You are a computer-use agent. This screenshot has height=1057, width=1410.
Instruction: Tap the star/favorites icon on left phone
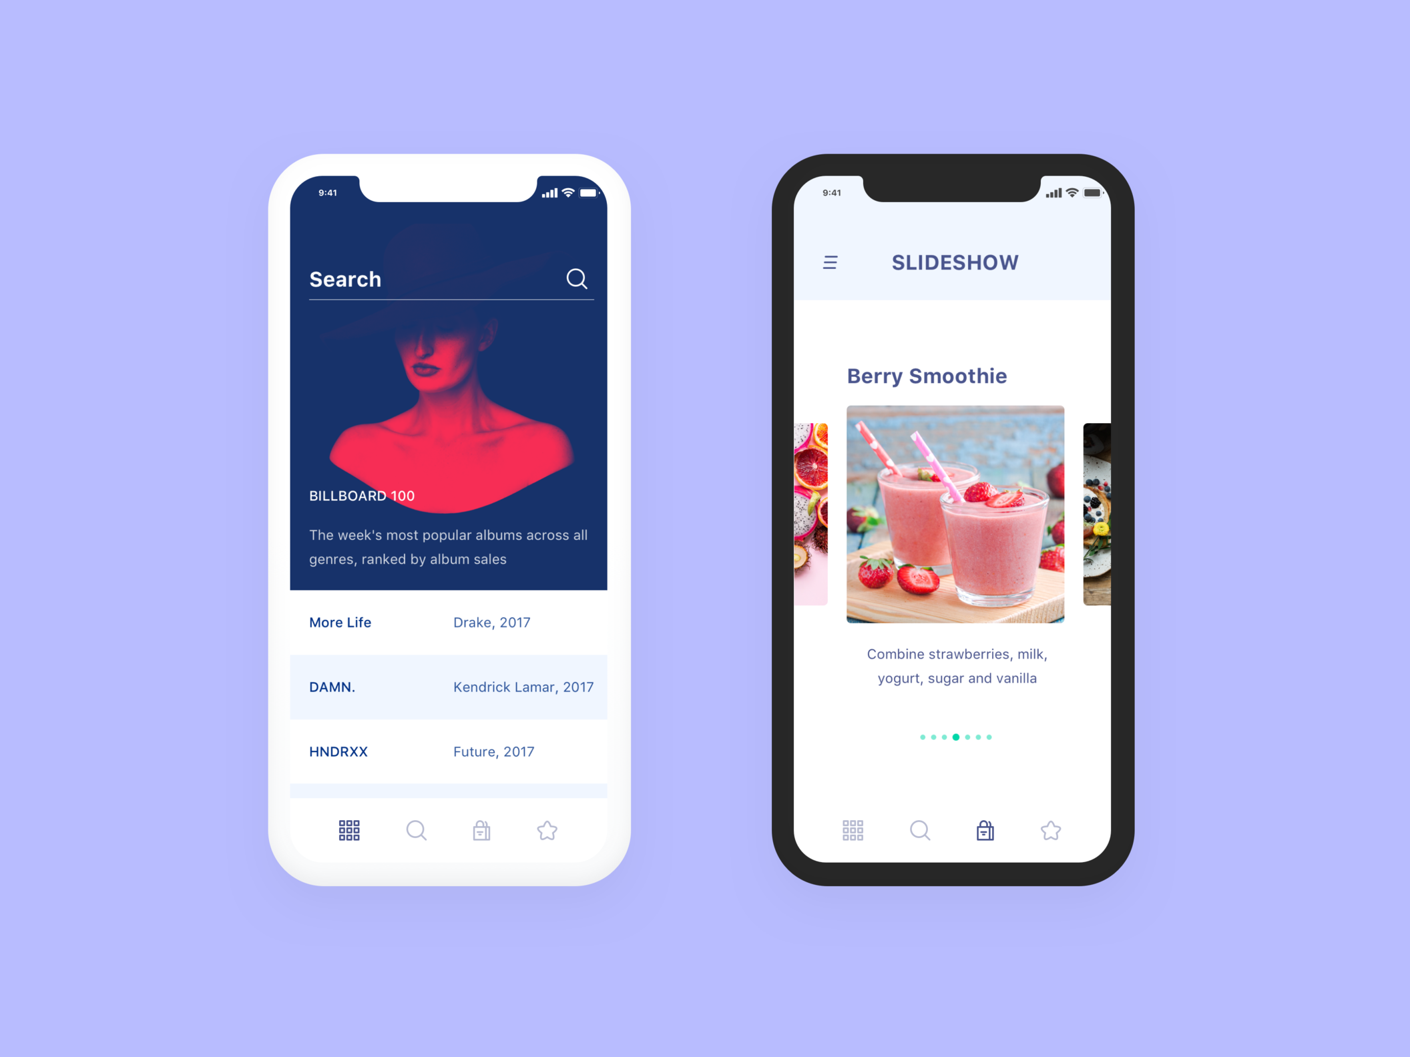pos(546,831)
